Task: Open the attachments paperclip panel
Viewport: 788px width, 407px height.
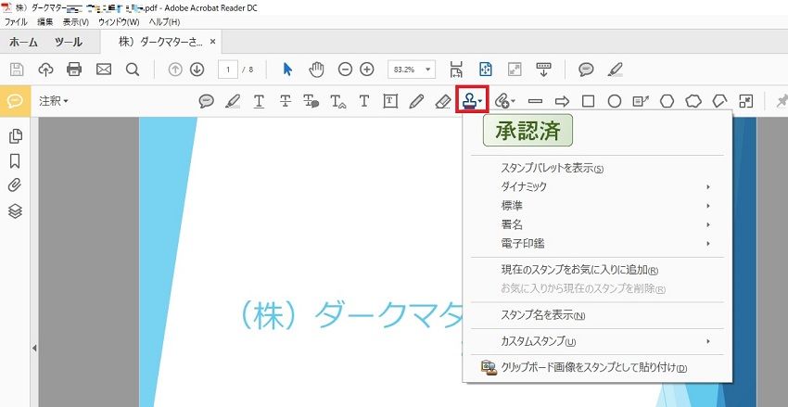Action: click(x=15, y=184)
